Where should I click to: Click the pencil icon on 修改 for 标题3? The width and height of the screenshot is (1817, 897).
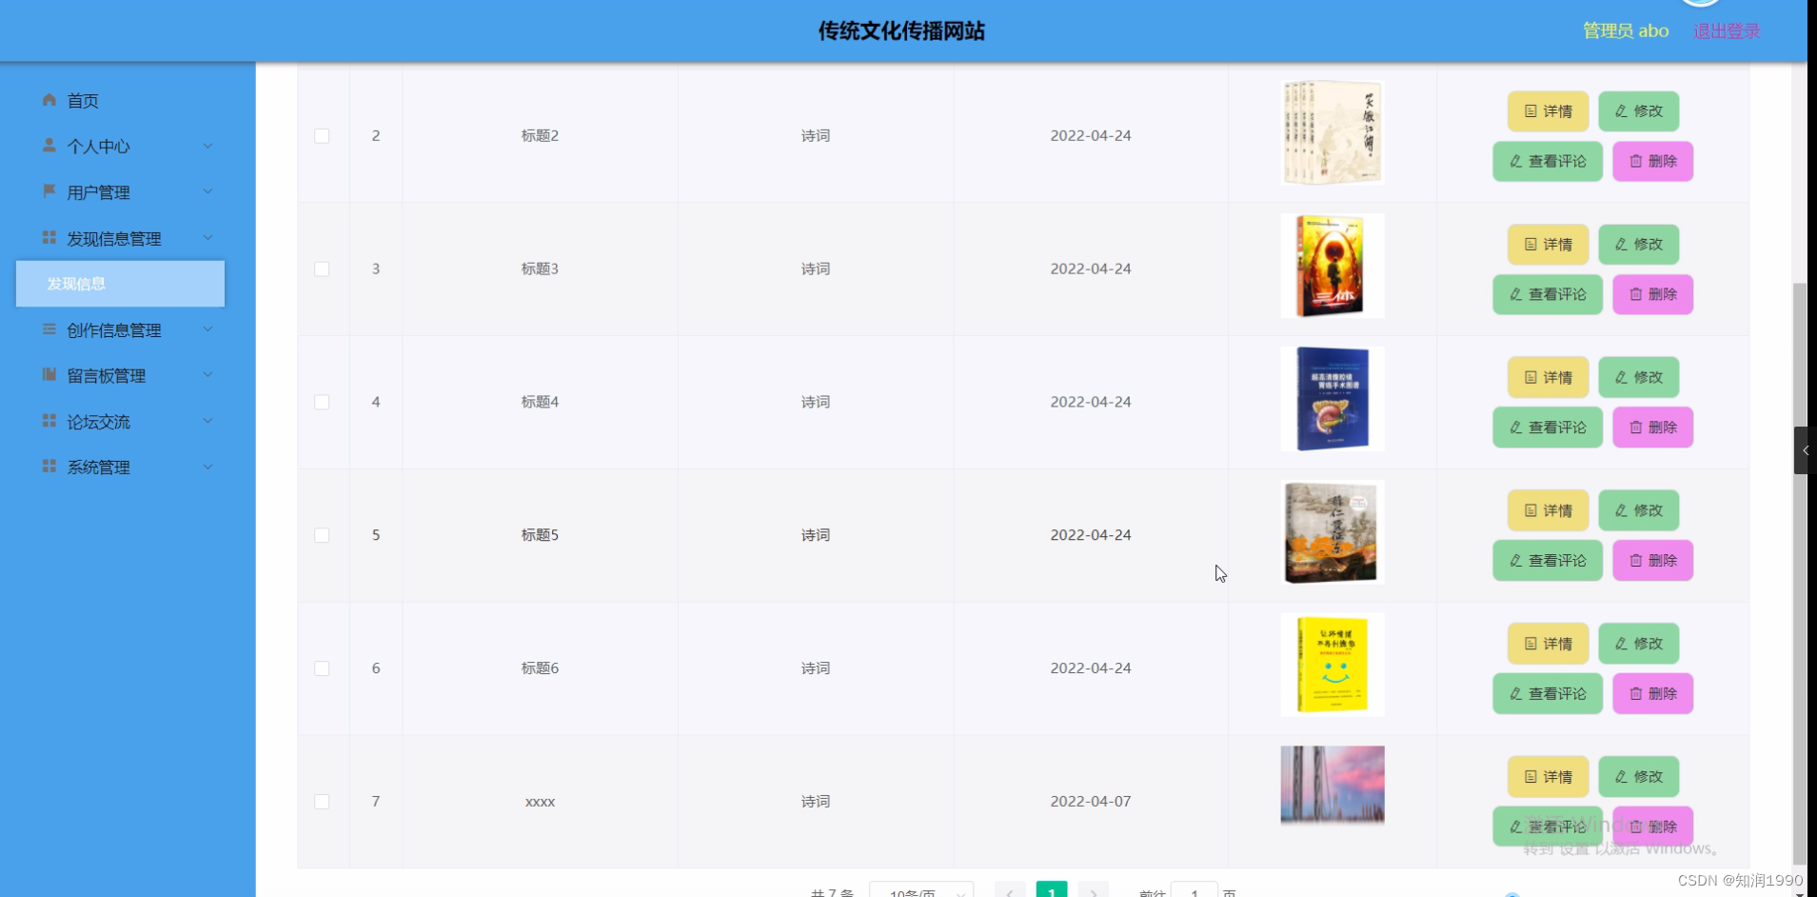click(x=1620, y=245)
